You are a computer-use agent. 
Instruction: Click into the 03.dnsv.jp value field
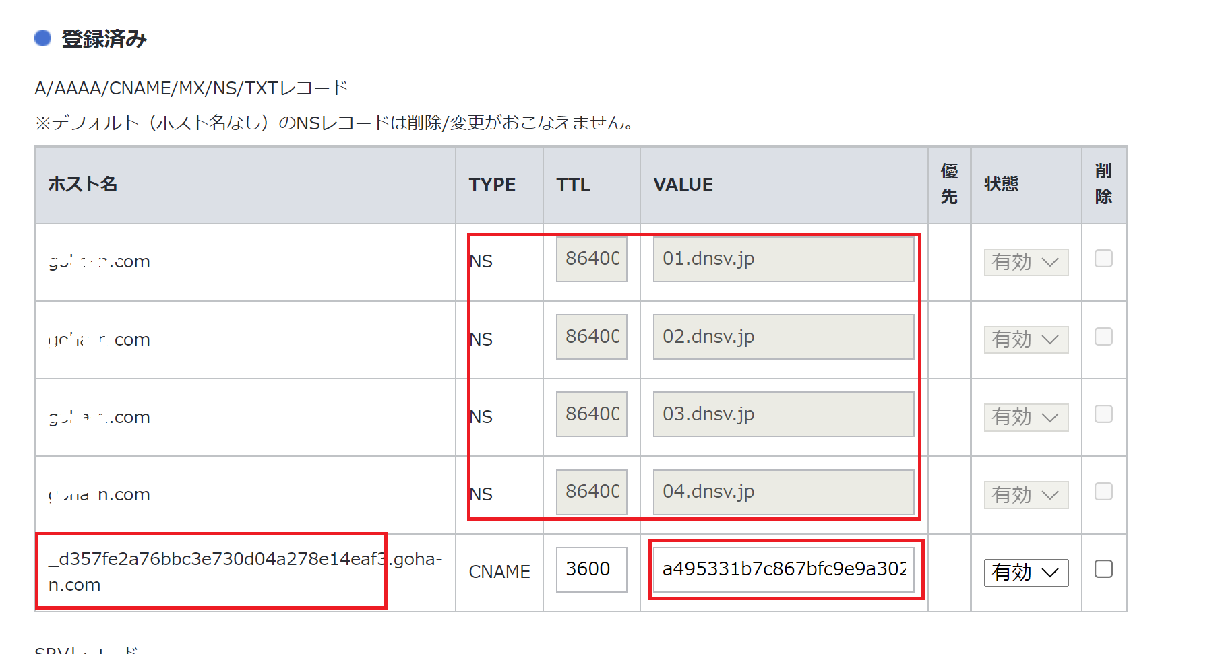point(784,414)
